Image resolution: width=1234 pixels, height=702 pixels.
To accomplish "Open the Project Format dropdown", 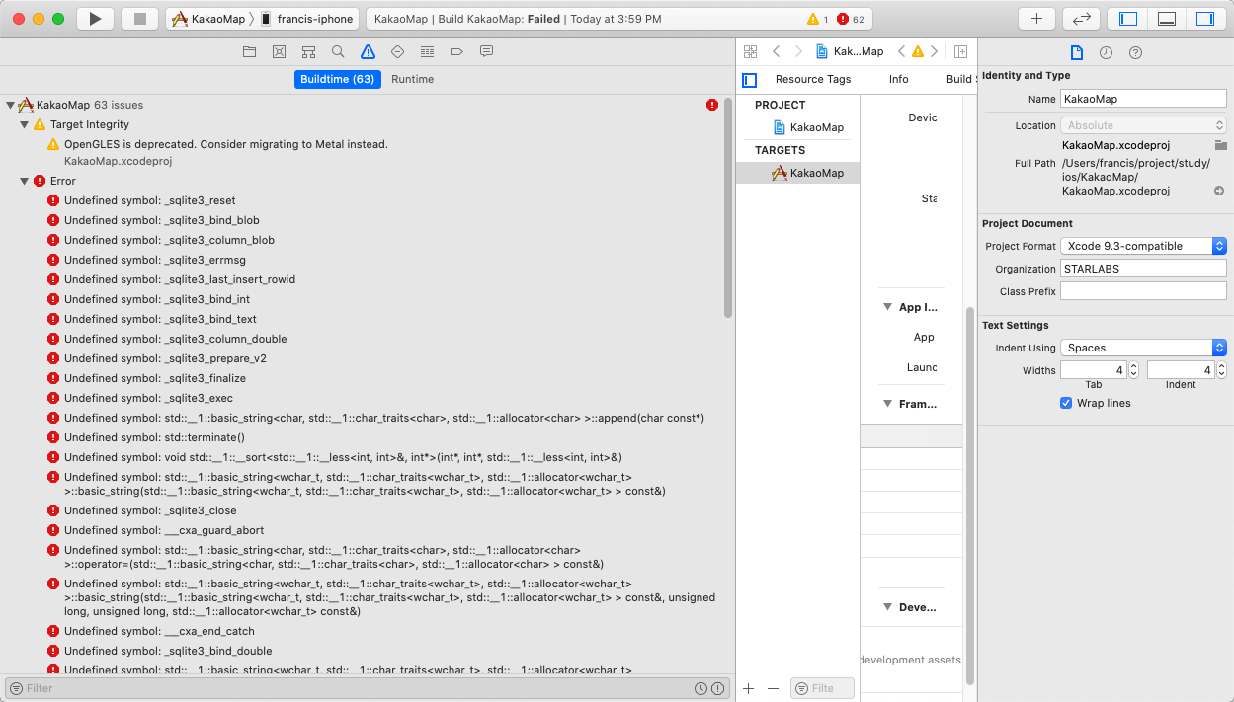I will [1143, 246].
